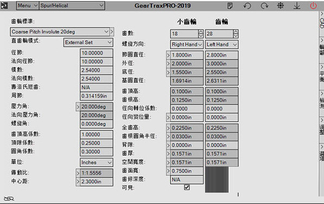This screenshot has width=324, height=204.
Task: Click arrow button beside 壓力角 pressure angle
Action: [78, 107]
